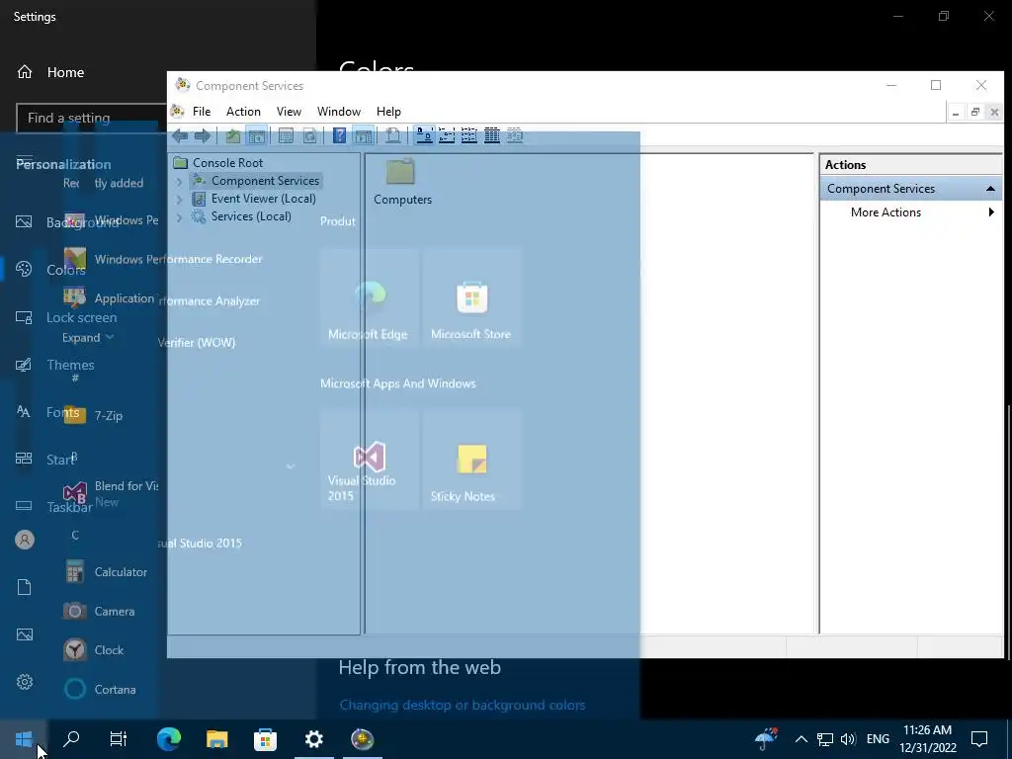The height and width of the screenshot is (759, 1012).
Task: Switch to Detail view in toolbar
Action: click(492, 135)
